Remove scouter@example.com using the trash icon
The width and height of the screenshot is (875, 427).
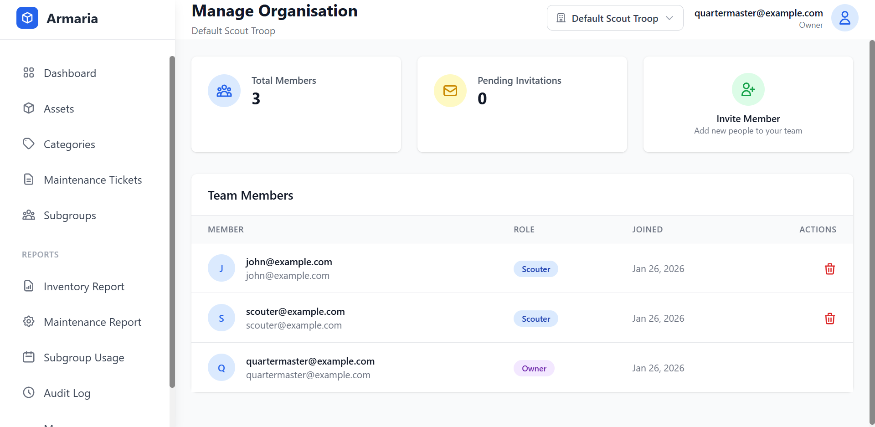pos(829,319)
